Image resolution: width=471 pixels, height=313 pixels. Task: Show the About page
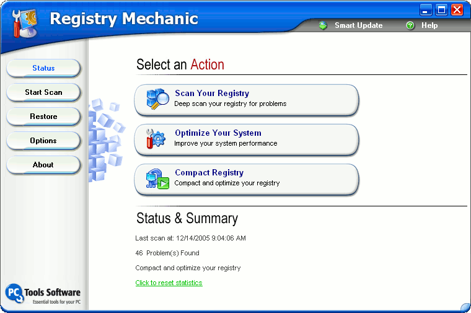[43, 165]
